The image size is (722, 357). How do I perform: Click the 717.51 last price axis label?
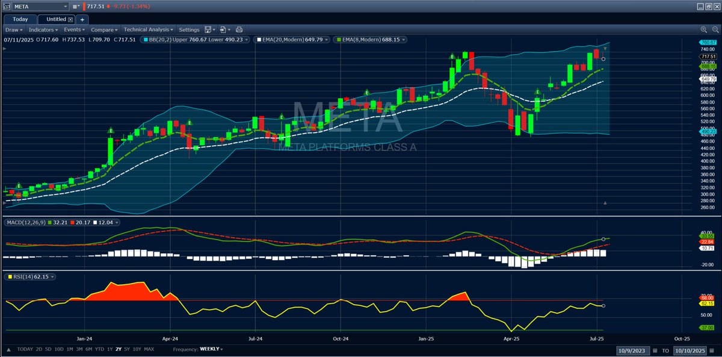pos(708,56)
